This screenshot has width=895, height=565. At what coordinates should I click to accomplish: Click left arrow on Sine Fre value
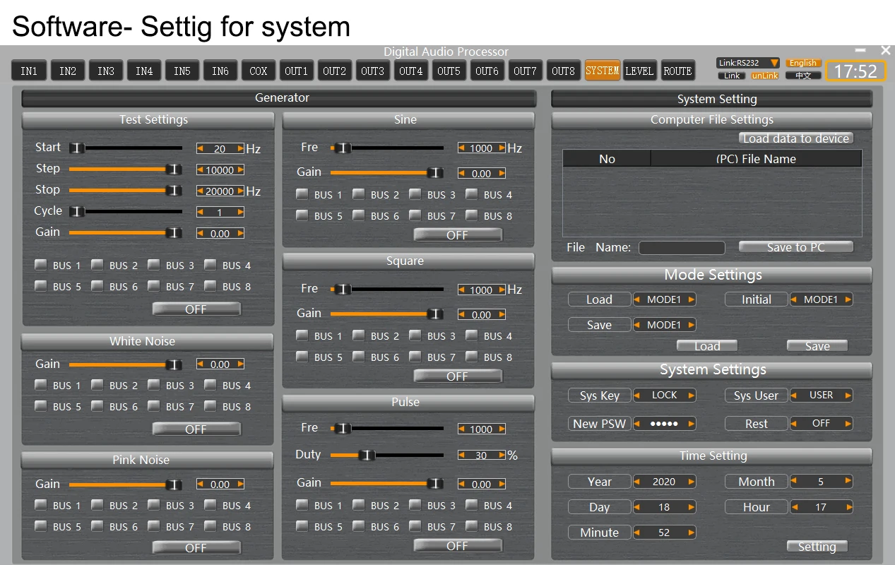coord(462,148)
